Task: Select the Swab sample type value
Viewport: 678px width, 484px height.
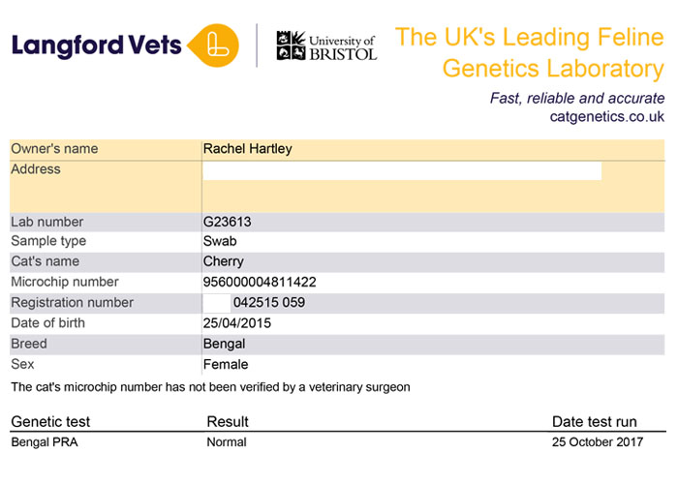Action: [x=220, y=241]
